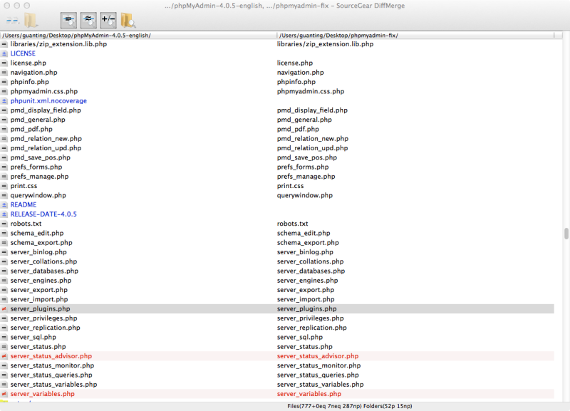Select server_status_advisor.php in the phpmyadmin-fix column
The height and width of the screenshot is (411, 570).
pyautogui.click(x=318, y=355)
